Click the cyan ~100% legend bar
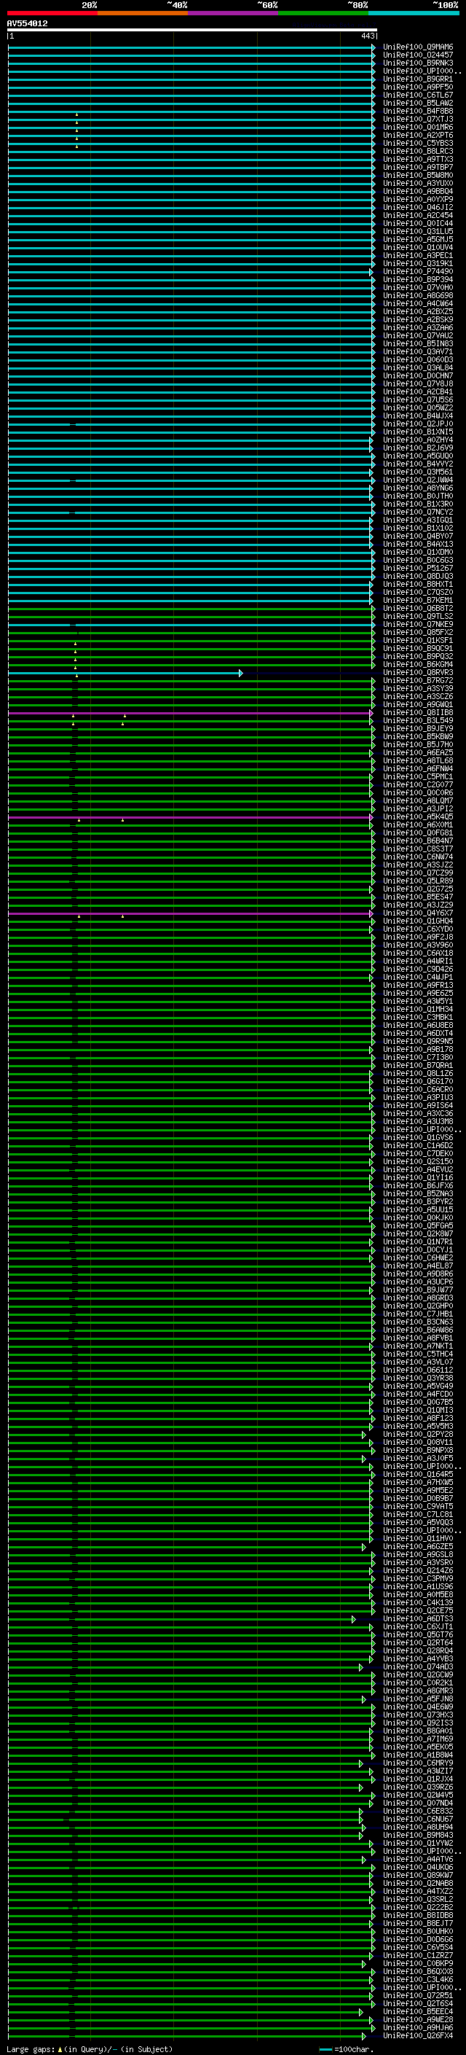This screenshot has height=2055, width=466. (x=414, y=13)
